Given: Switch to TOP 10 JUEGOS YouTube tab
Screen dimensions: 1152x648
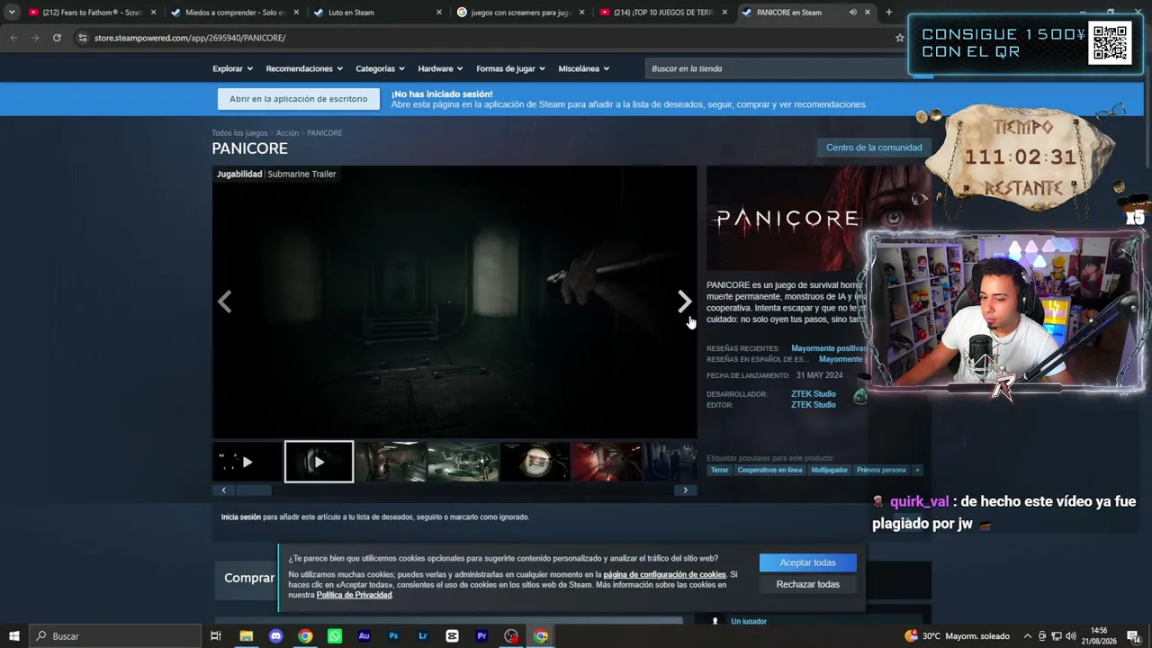Looking at the screenshot, I should pyautogui.click(x=664, y=13).
